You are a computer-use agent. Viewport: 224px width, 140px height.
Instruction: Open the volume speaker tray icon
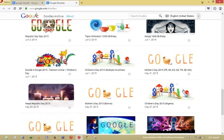[x=203, y=138]
